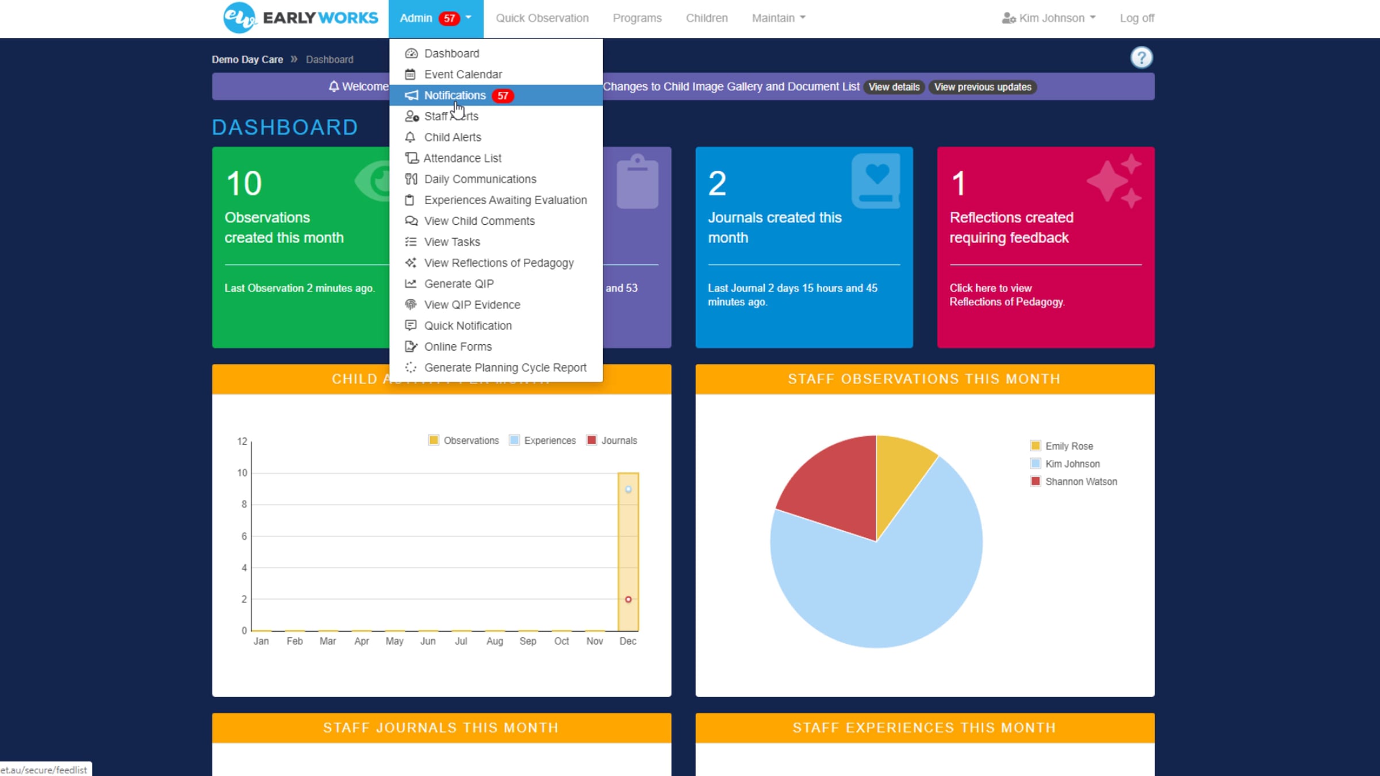Open Demo Day Care breadcrumb link
Viewport: 1380px width, 776px height.
coord(247,60)
